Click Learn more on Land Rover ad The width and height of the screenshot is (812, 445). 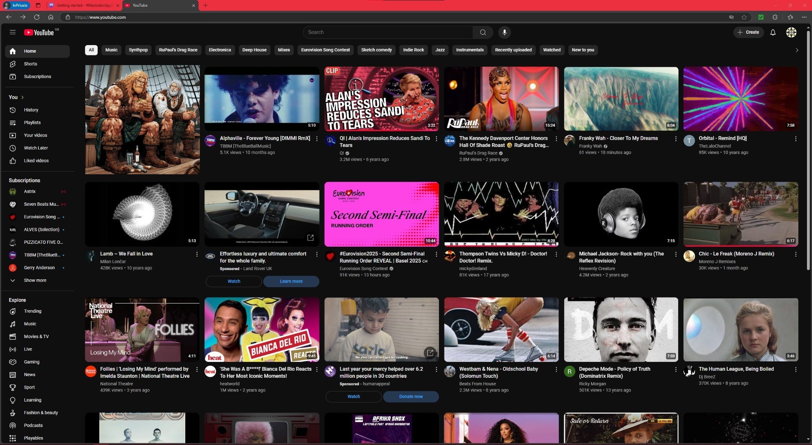coord(291,281)
